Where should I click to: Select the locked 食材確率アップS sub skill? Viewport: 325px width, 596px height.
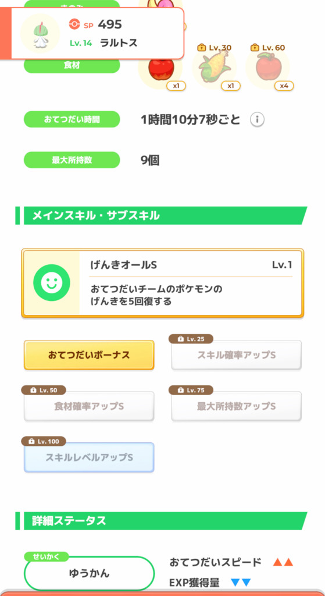89,406
